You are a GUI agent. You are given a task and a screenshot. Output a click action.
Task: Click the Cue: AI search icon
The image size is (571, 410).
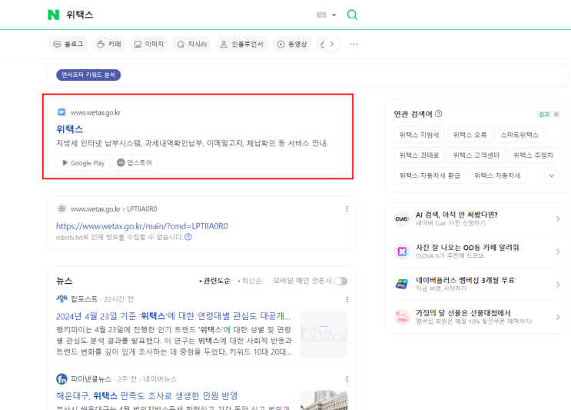coord(402,218)
